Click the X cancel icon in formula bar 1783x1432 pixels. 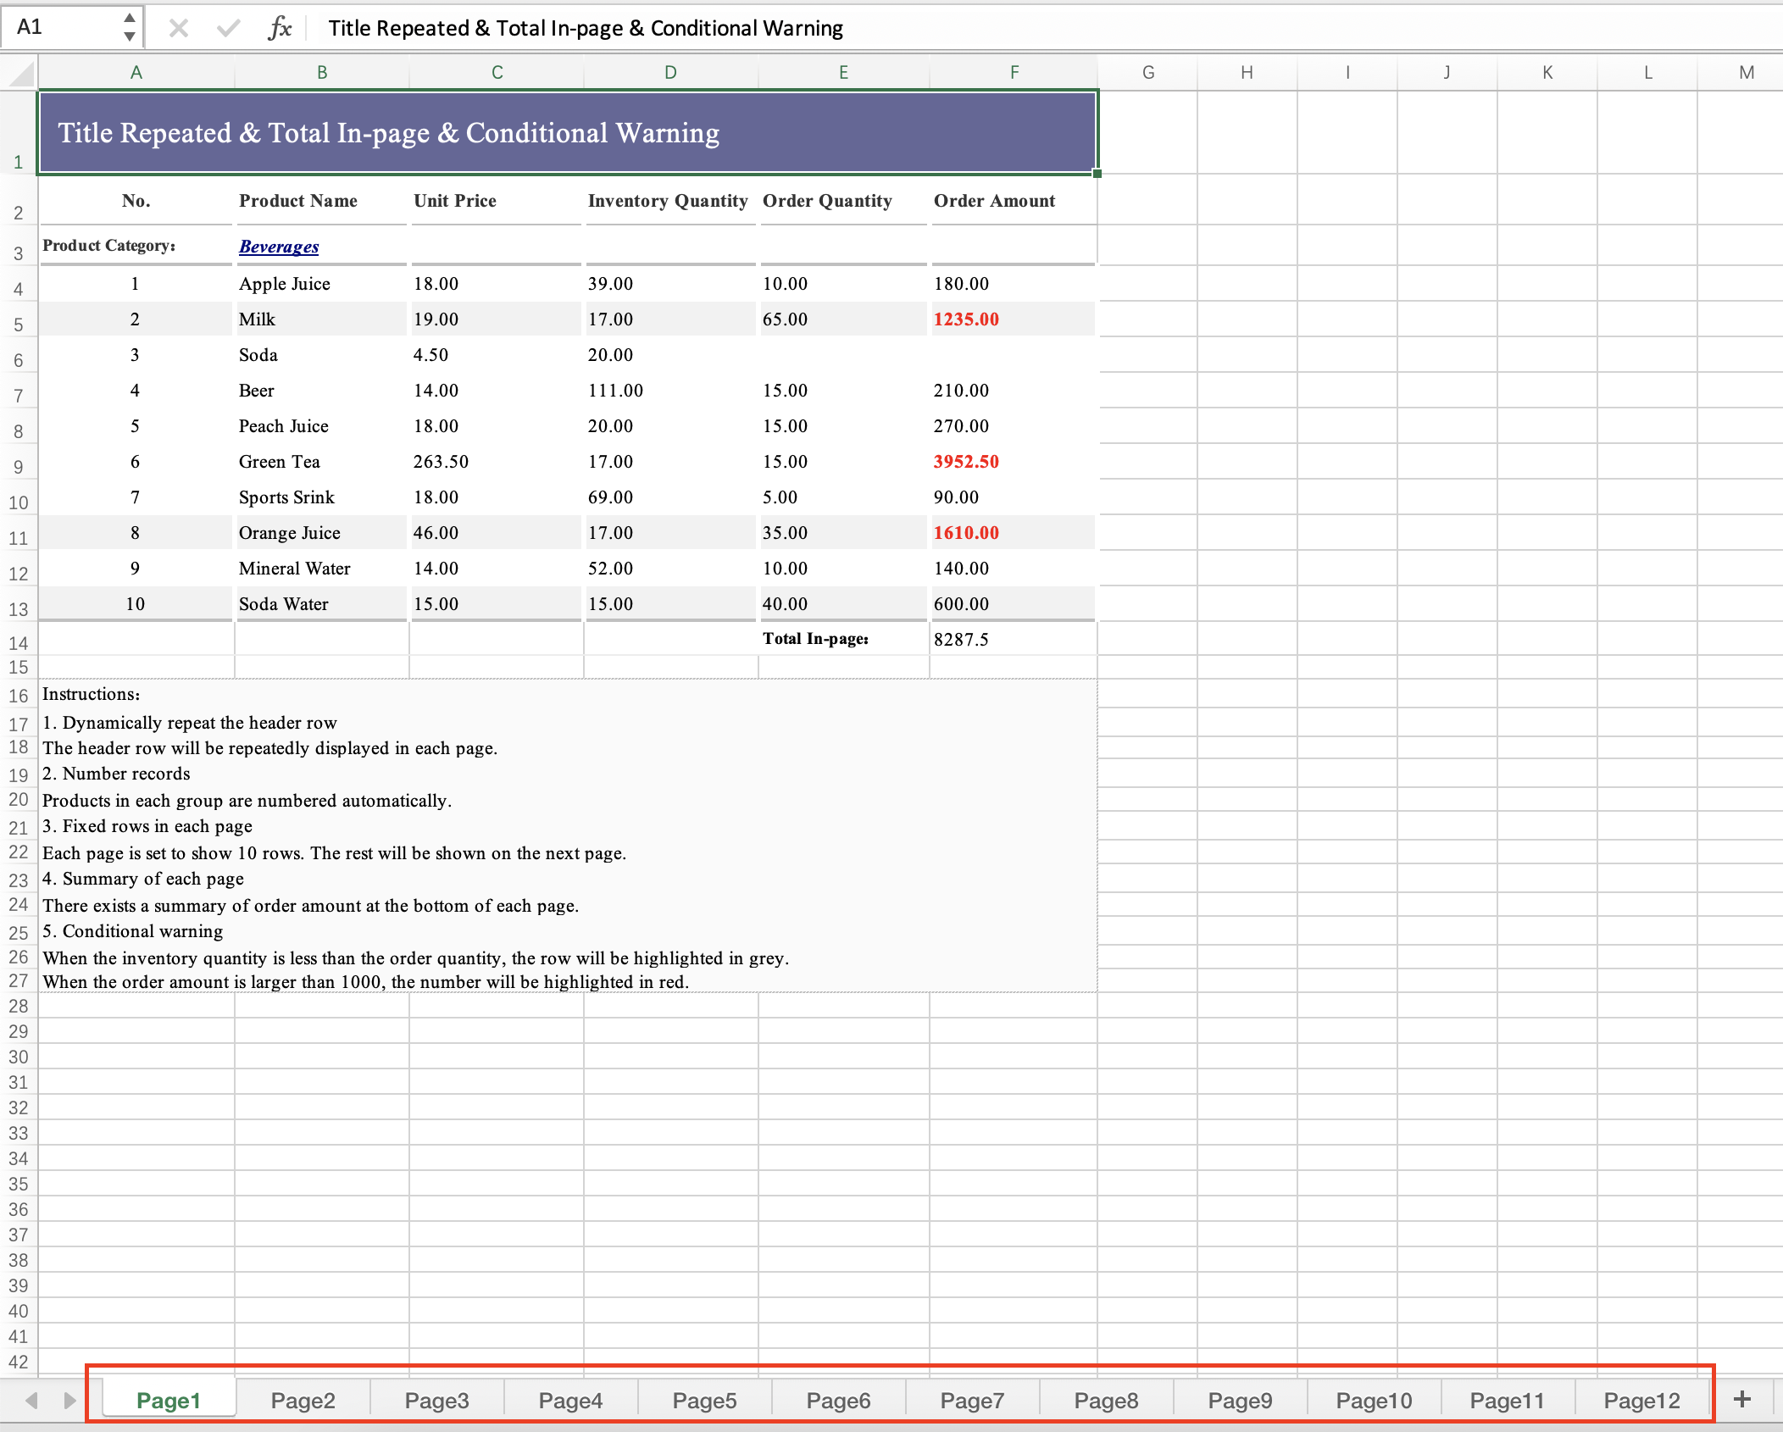point(178,27)
